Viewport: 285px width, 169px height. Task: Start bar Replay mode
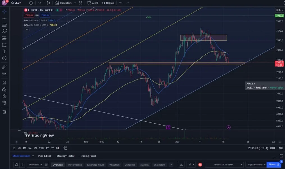pos(108,3)
